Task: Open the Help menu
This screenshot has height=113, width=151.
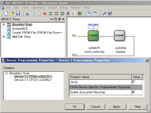Action: click(87, 8)
